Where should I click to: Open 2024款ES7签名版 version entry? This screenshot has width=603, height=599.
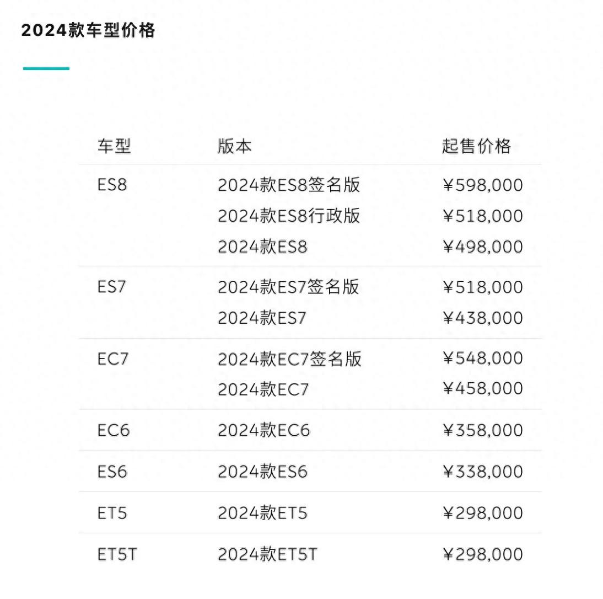click(x=288, y=287)
